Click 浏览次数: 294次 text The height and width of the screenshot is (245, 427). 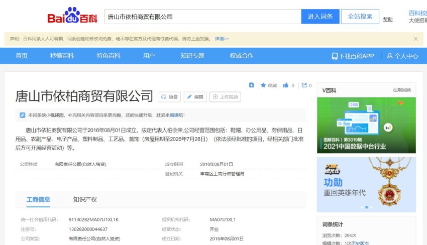coord(339,235)
